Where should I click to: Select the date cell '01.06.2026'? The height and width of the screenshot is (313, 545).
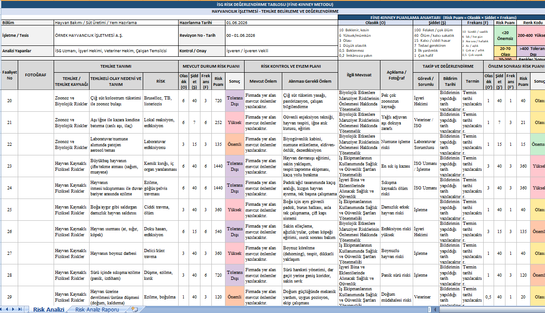tap(281, 23)
